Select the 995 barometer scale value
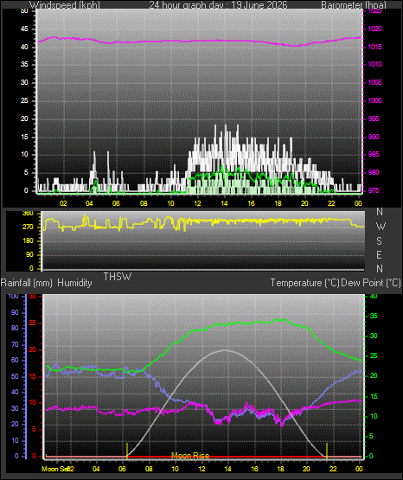 (374, 118)
